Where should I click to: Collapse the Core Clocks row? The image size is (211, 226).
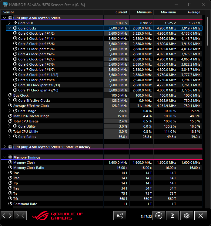click(9, 28)
